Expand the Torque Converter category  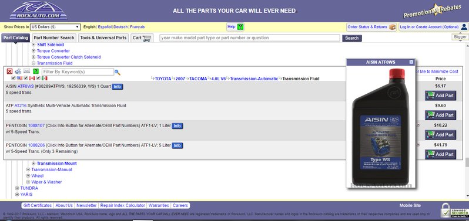coord(34,51)
